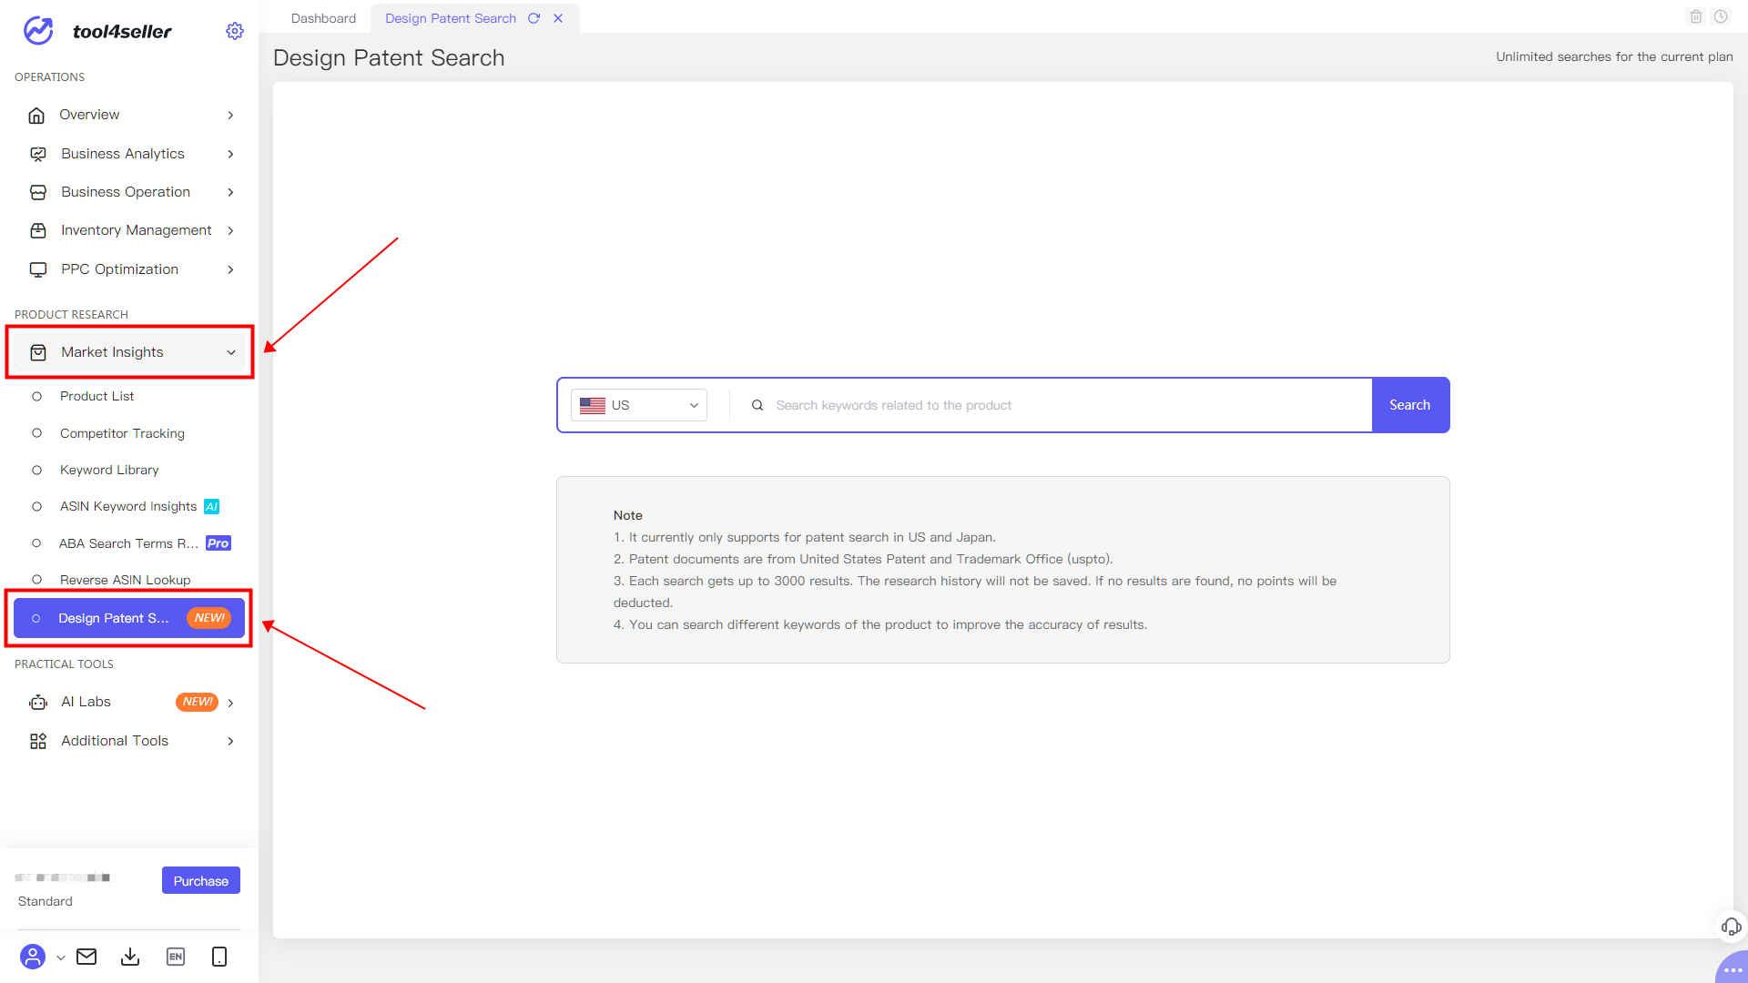Switch language with the EN icon
The width and height of the screenshot is (1748, 983).
pyautogui.click(x=176, y=957)
